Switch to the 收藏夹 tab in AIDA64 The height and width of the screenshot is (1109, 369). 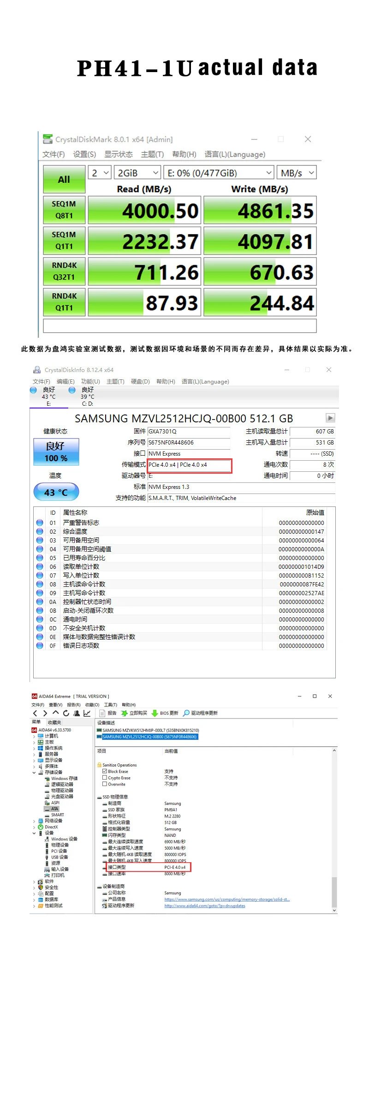tap(54, 722)
